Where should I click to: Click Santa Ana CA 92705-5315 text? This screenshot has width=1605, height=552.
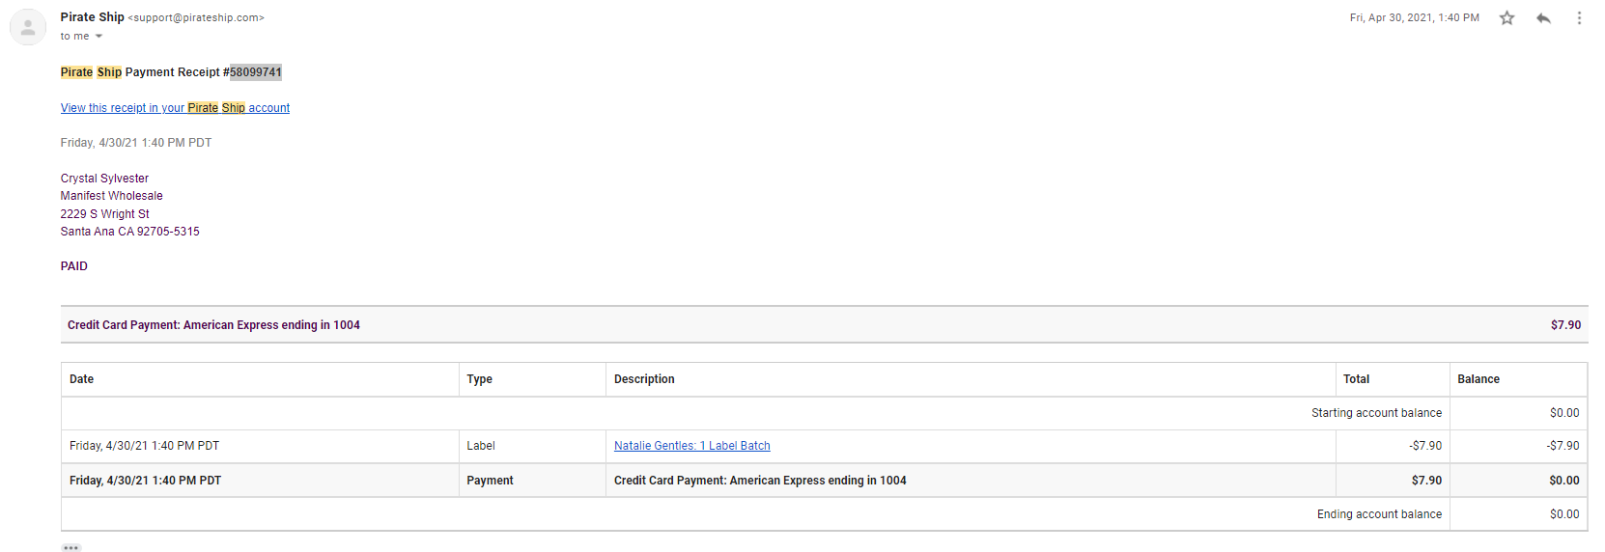(130, 232)
